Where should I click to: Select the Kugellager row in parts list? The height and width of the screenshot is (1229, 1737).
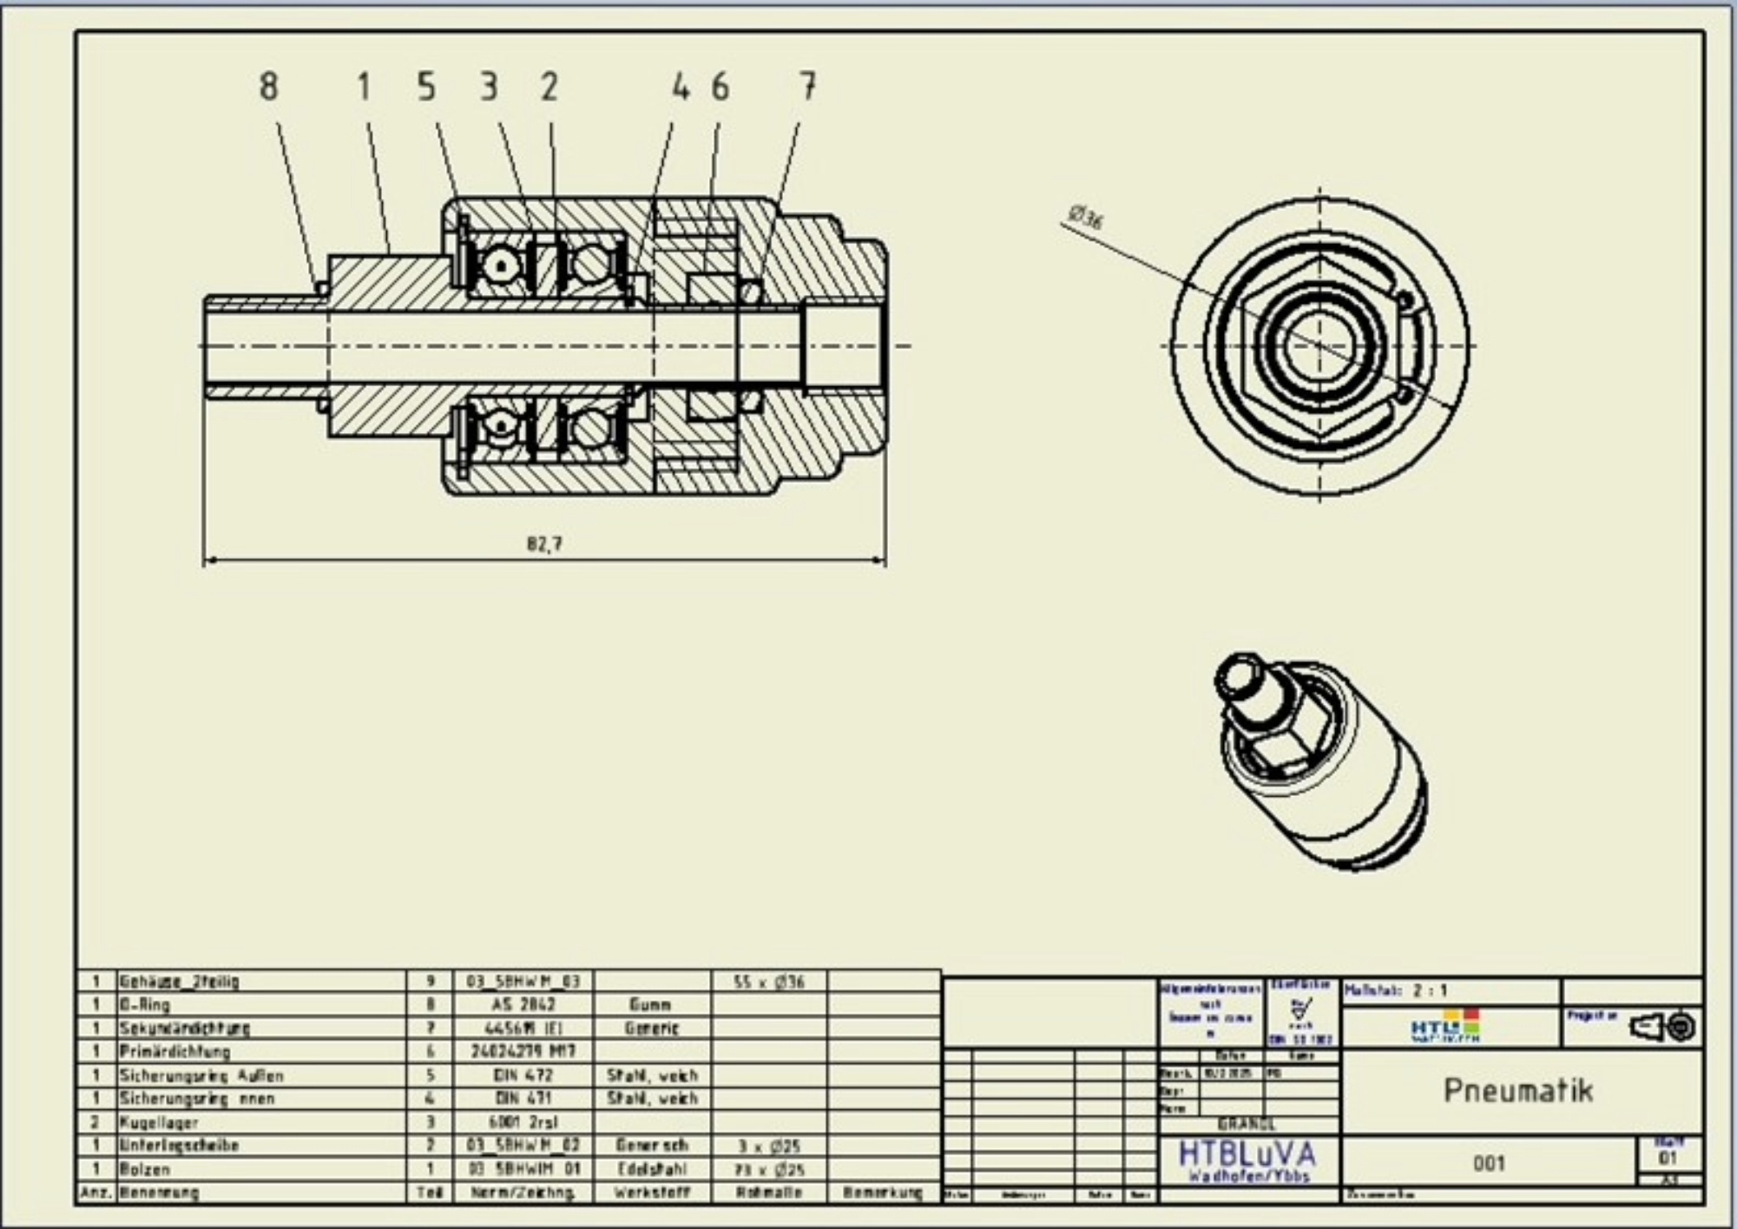(x=160, y=1122)
